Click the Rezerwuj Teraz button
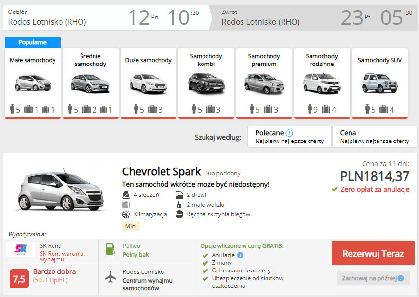419x297 pixels. click(373, 253)
